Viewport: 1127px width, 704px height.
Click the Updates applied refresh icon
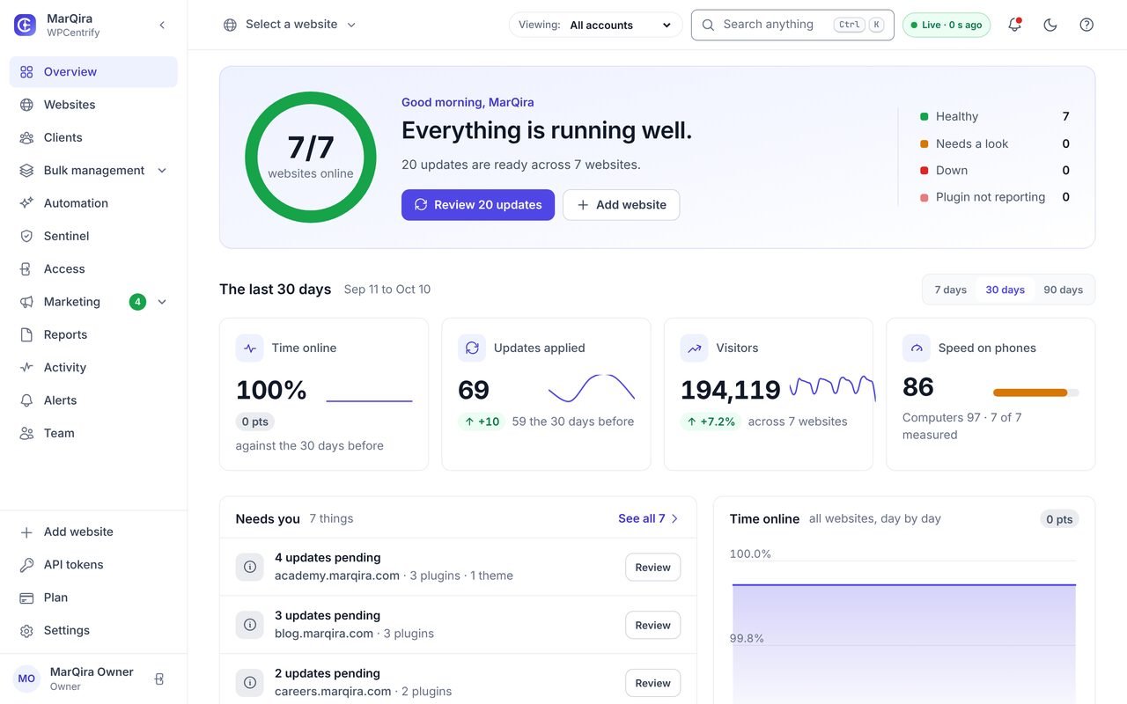pos(472,348)
